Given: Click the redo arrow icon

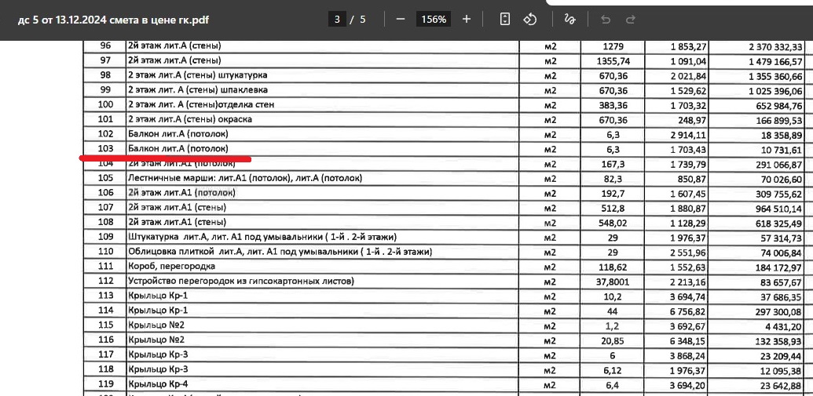Looking at the screenshot, I should (x=631, y=20).
